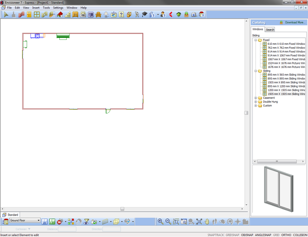Expand the Double Hung folder
Screen dimensions: 308x237
click(255, 102)
